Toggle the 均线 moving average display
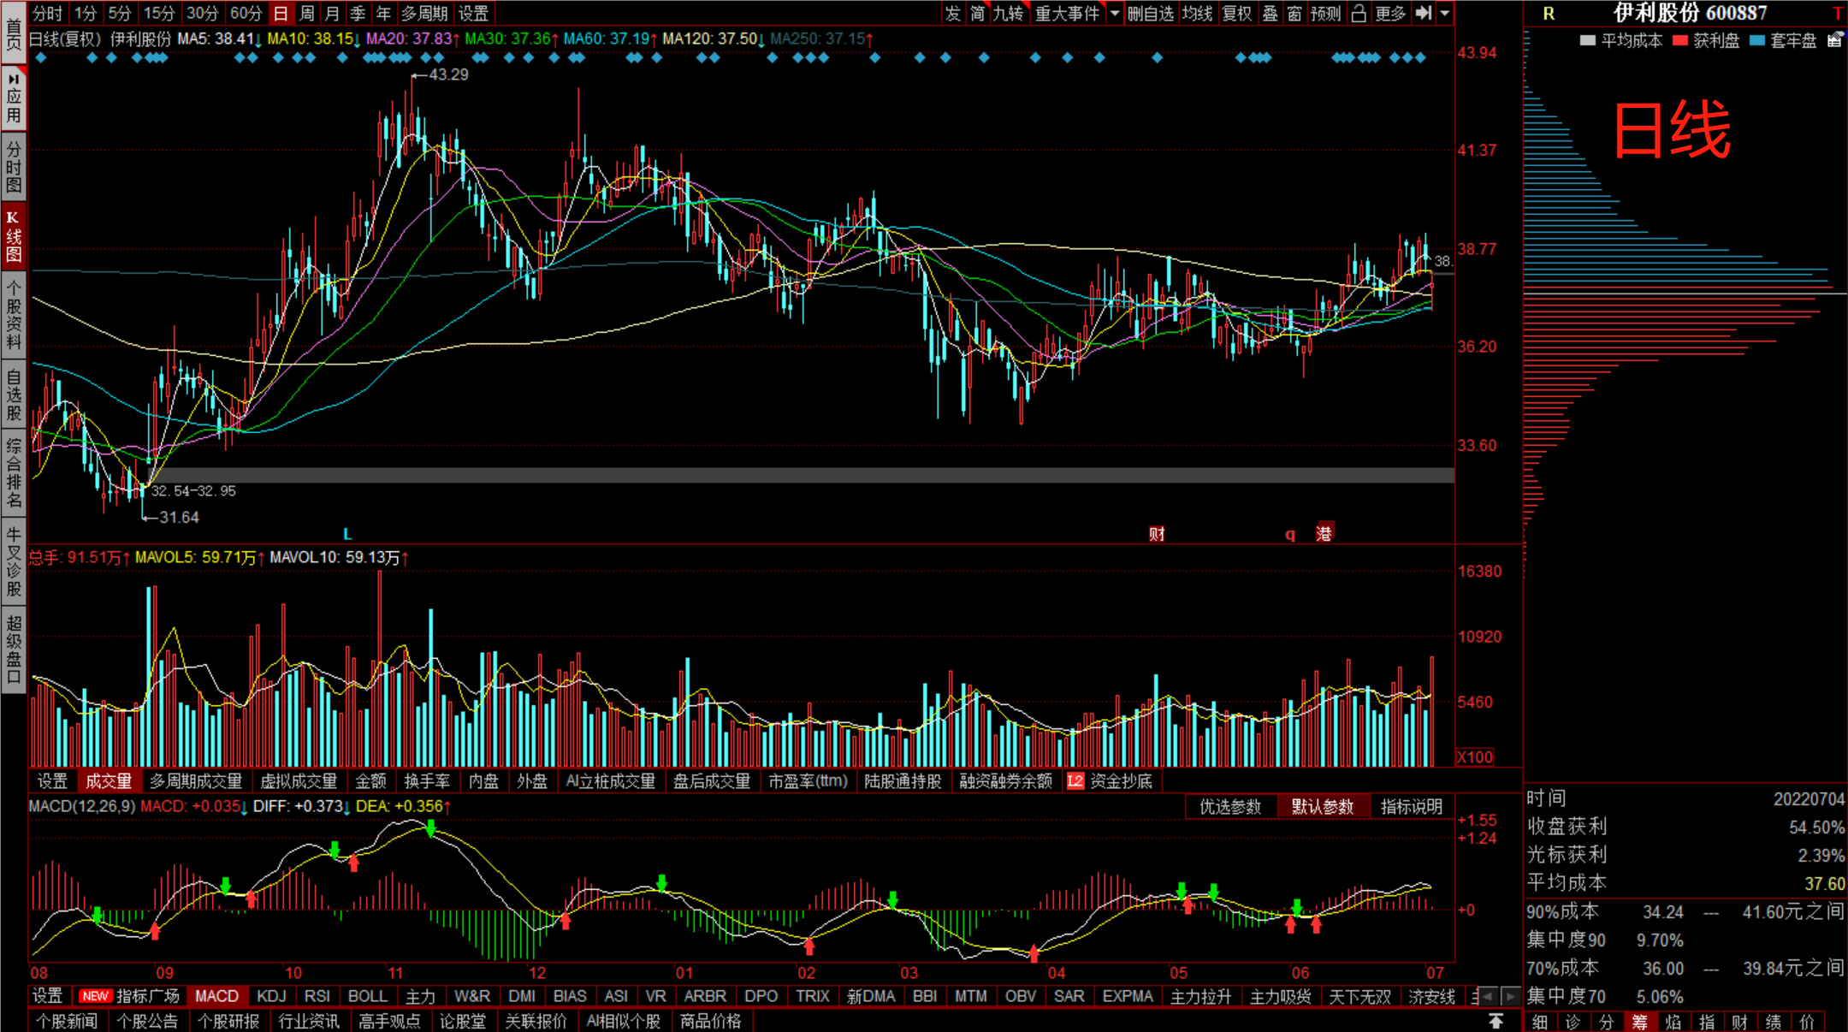The width and height of the screenshot is (1848, 1032). pyautogui.click(x=1197, y=13)
